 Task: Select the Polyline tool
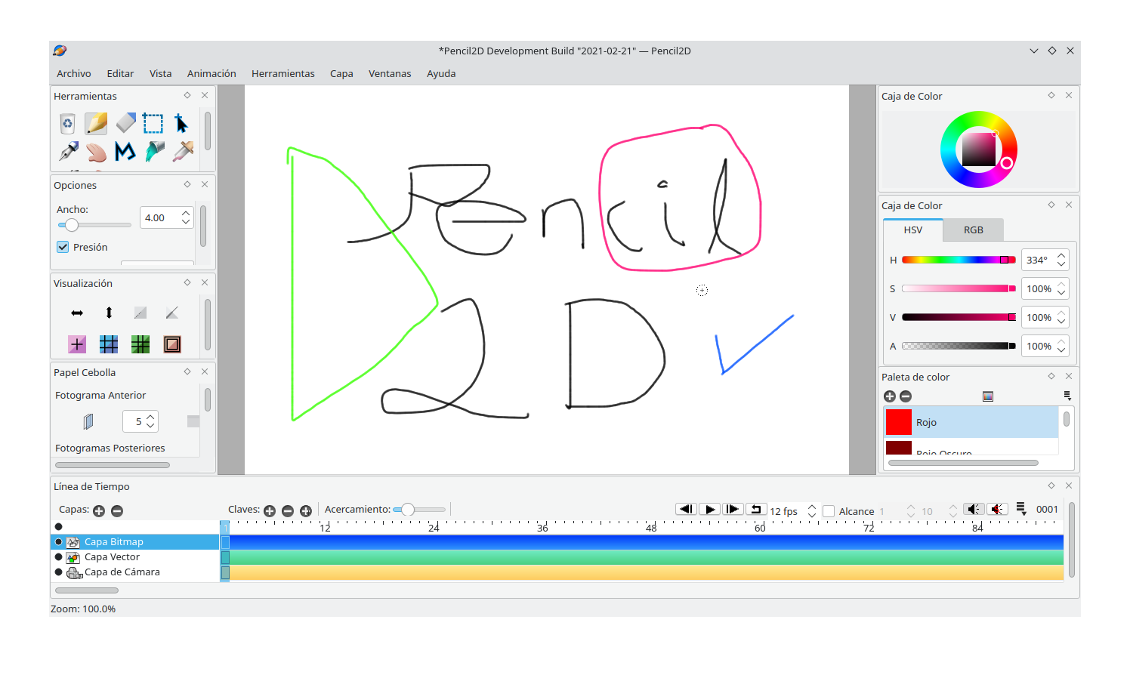pos(125,152)
